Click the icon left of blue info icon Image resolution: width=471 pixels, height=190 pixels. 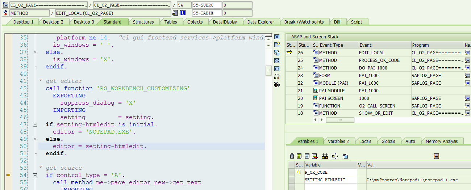click(x=175, y=13)
